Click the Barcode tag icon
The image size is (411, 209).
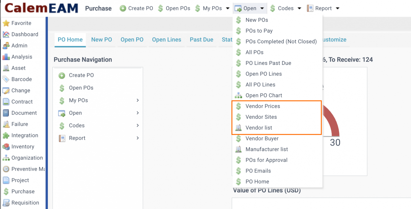tap(6, 79)
